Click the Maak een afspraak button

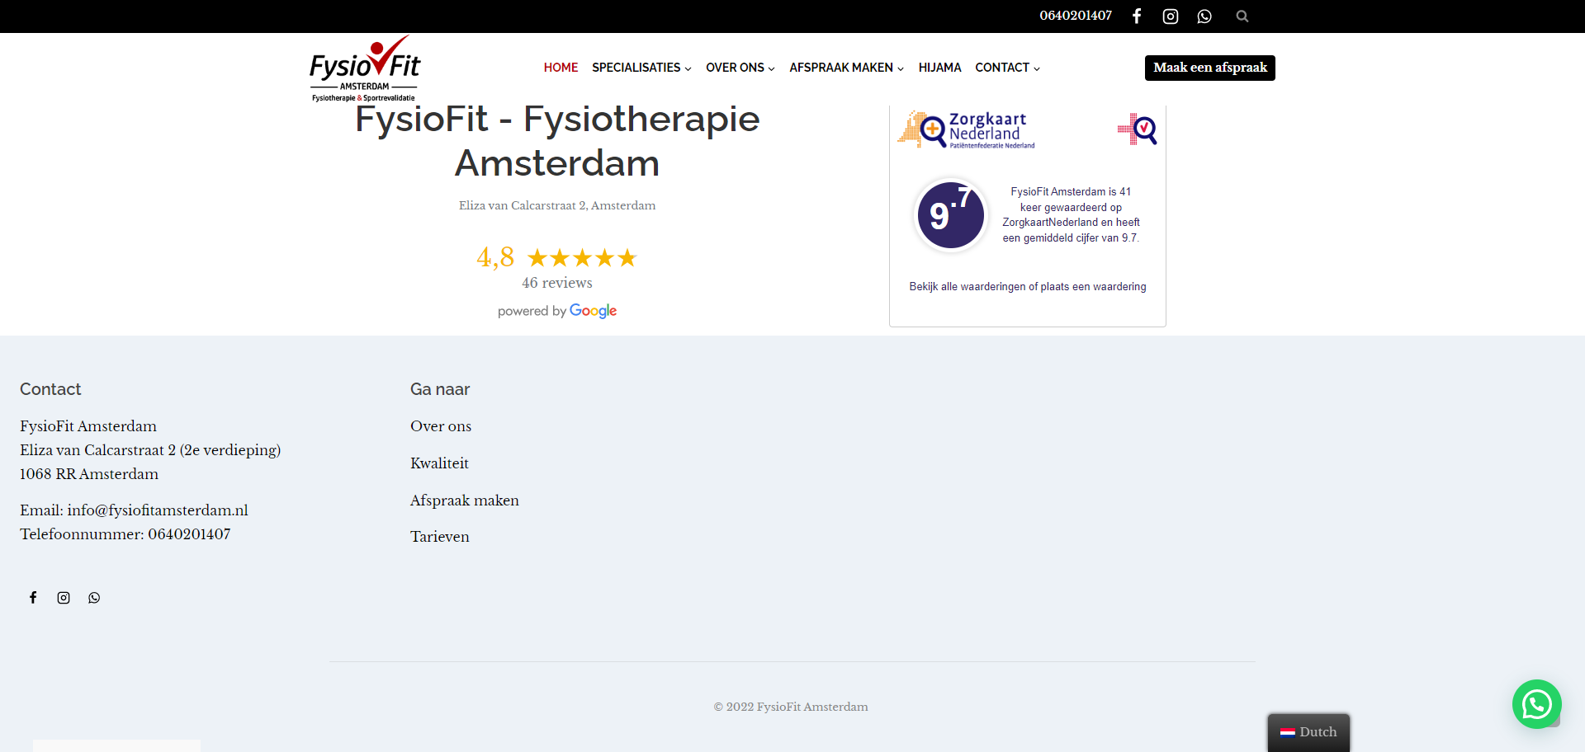[1209, 68]
